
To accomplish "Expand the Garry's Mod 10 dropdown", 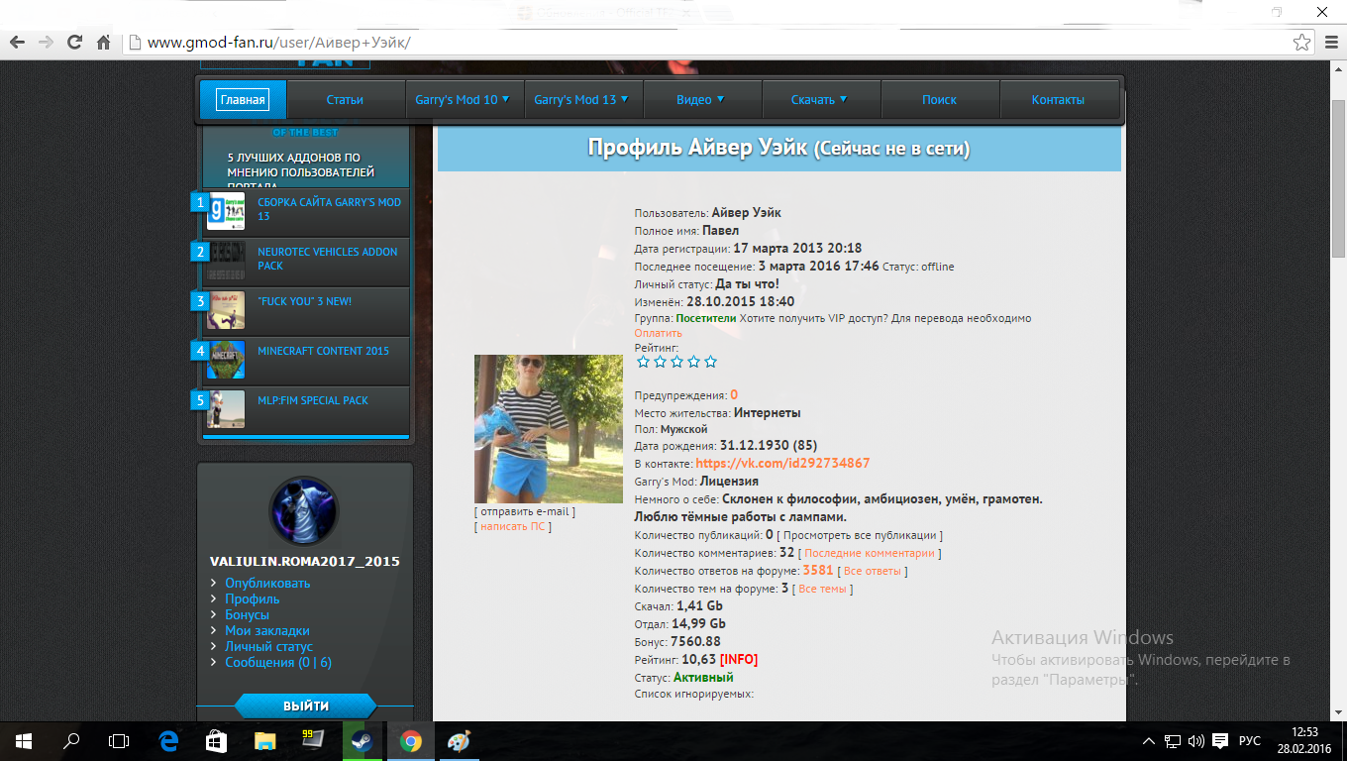I will coord(463,99).
